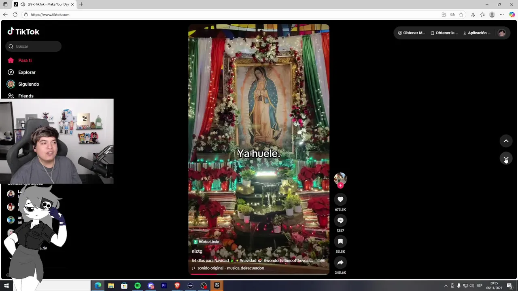The height and width of the screenshot is (291, 518).
Task: Open the Favorites list icon
Action: click(x=482, y=15)
